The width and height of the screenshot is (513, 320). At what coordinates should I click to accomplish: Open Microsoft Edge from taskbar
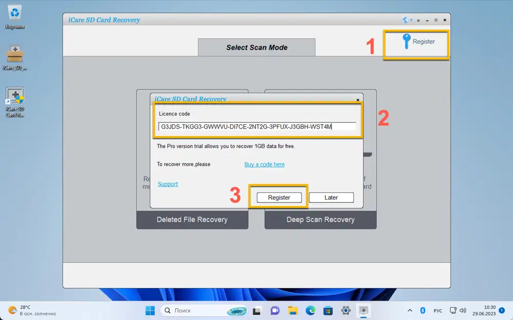(x=310, y=310)
